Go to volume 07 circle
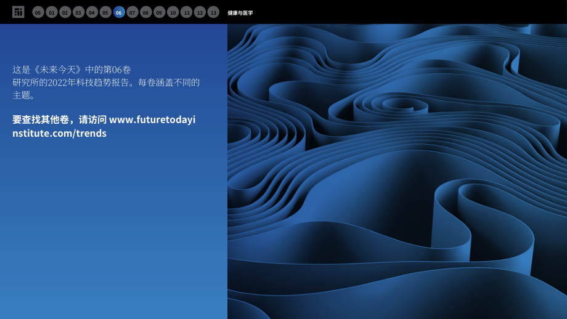Viewport: 567px width, 319px height. 133,12
